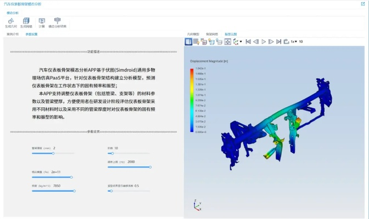Adjust the frequency upper limit (Hz) slider handle
The width and height of the screenshot is (369, 219).
coord(150,167)
